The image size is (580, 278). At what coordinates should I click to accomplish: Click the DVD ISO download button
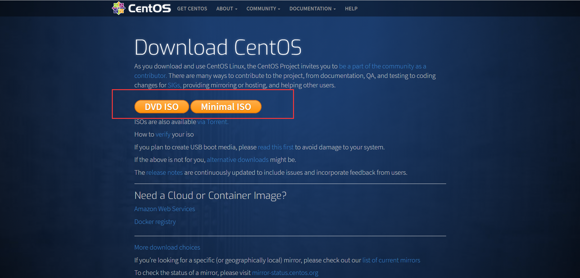[162, 107]
